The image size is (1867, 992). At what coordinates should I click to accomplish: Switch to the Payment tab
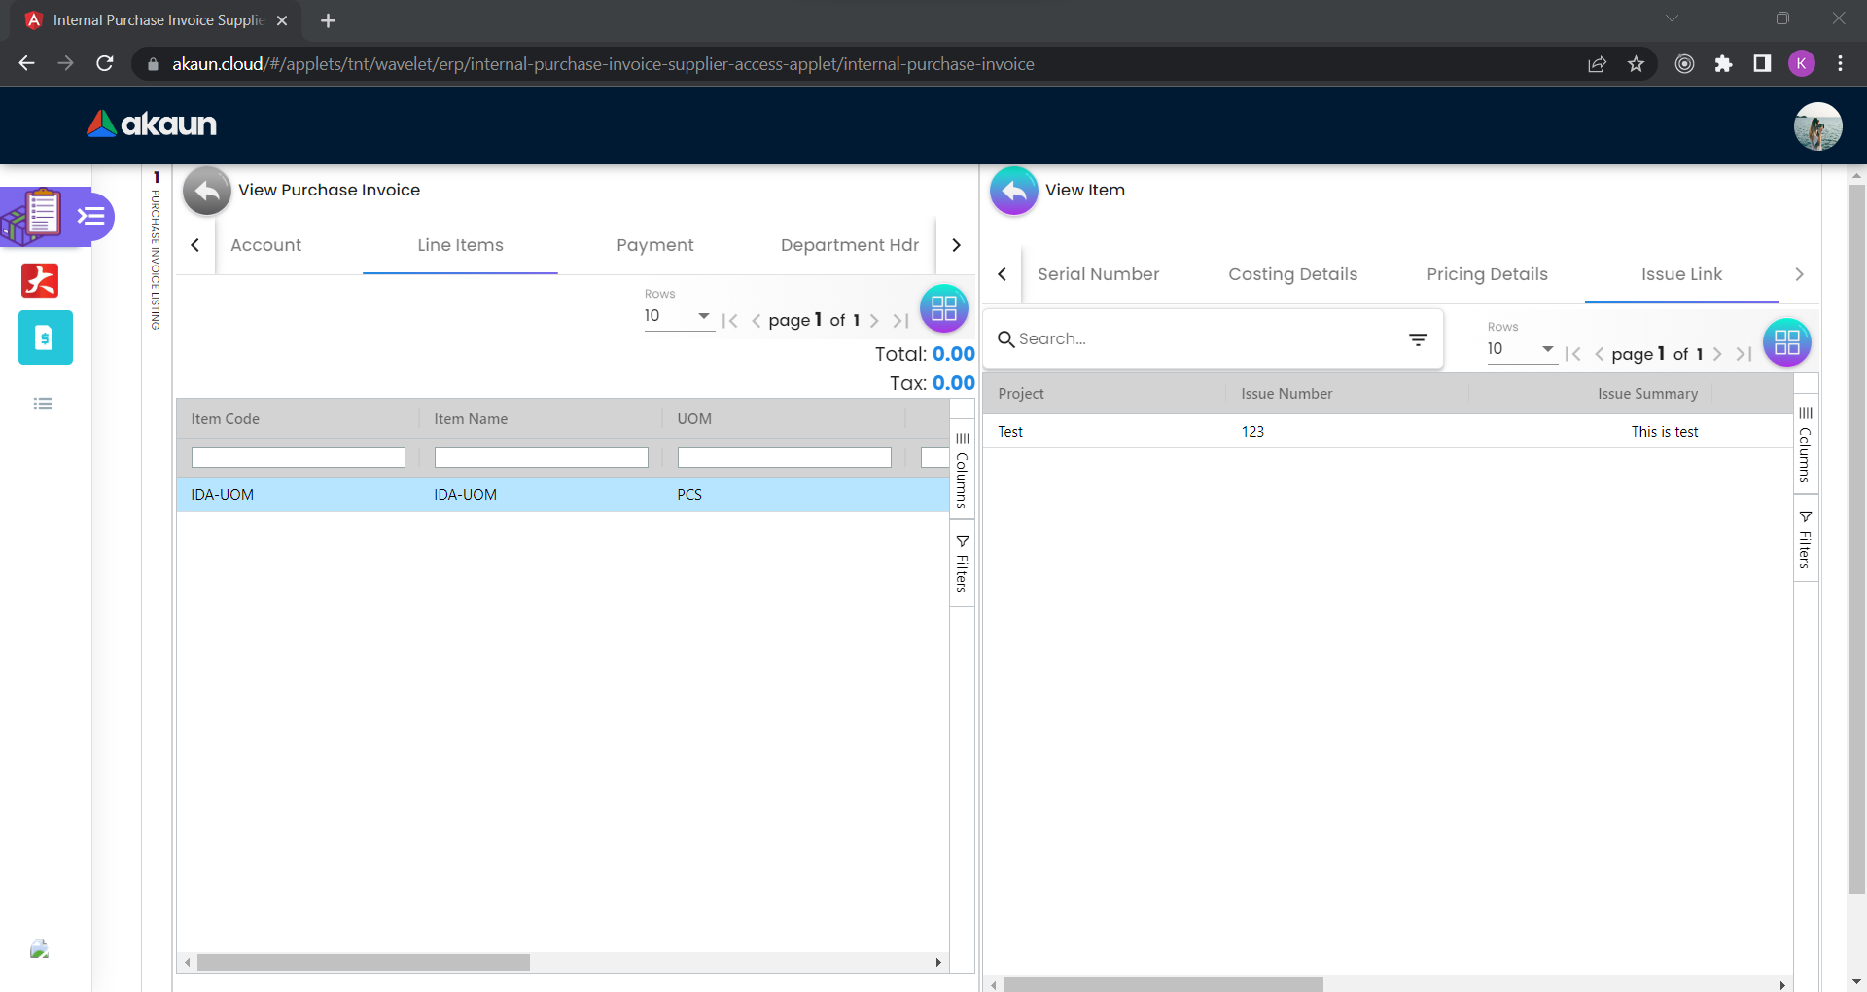coord(654,245)
